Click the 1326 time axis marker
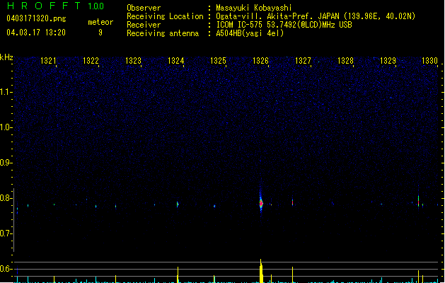 coord(260,60)
